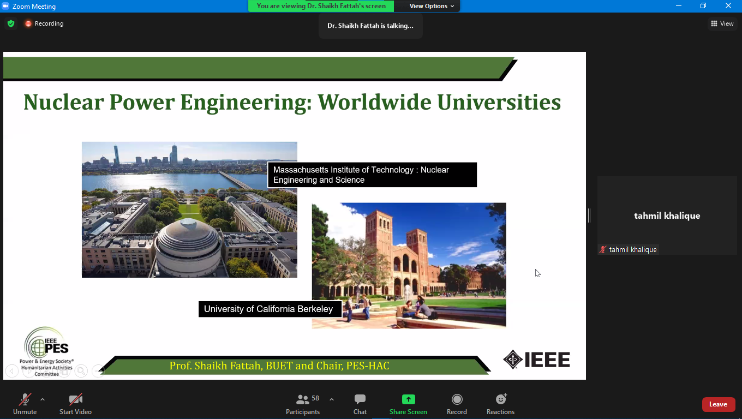The image size is (742, 419).
Task: Unmute the microphone
Action: coord(25,404)
